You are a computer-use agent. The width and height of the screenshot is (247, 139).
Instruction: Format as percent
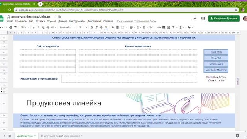[39, 27]
